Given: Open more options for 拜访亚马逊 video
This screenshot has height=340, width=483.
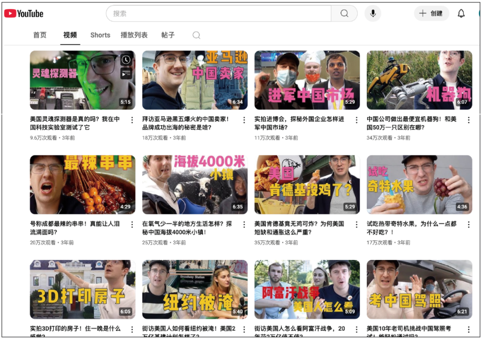Looking at the screenshot, I should pos(244,120).
